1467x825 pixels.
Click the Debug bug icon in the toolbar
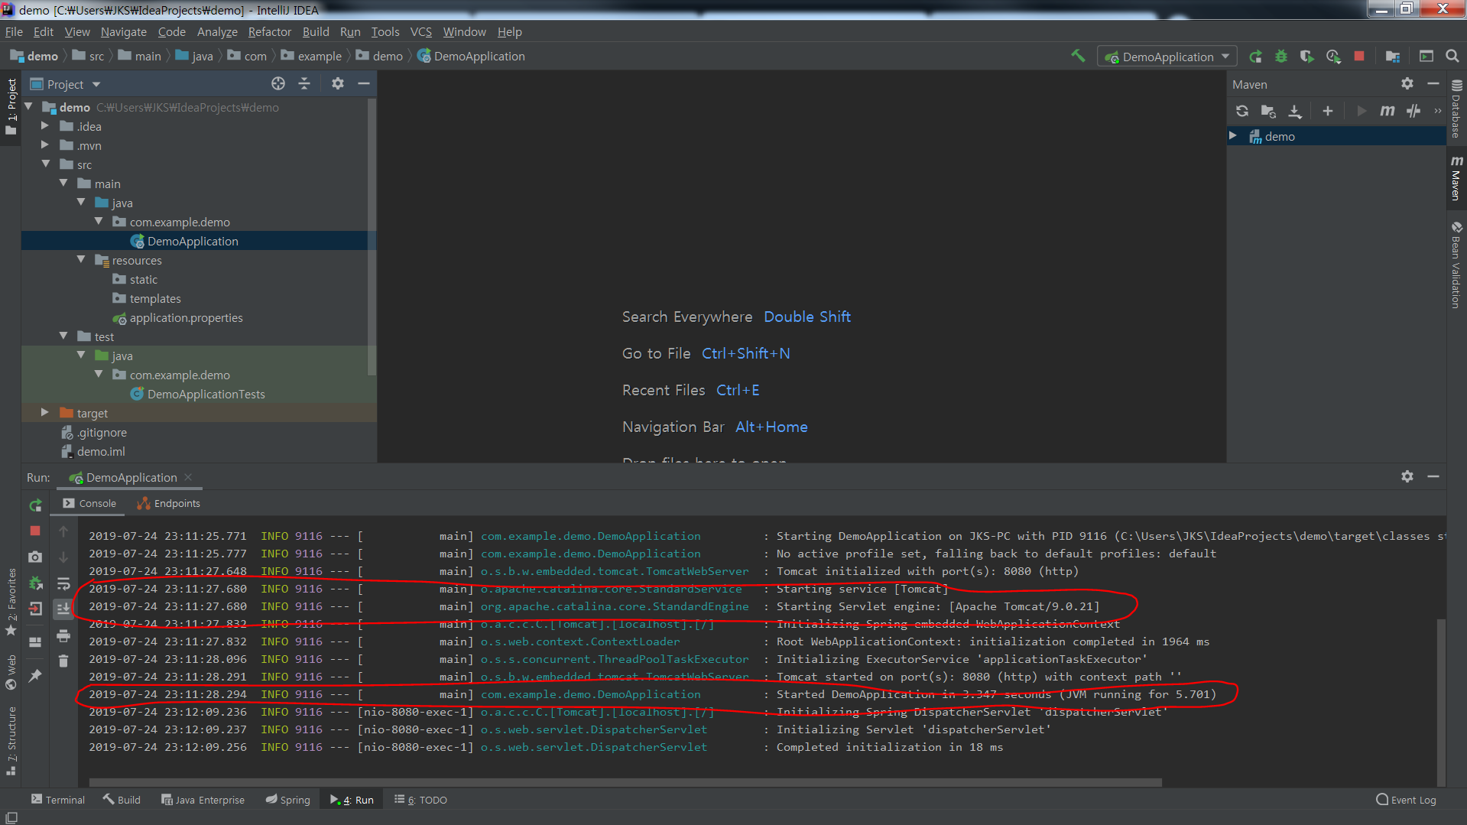click(x=1281, y=57)
